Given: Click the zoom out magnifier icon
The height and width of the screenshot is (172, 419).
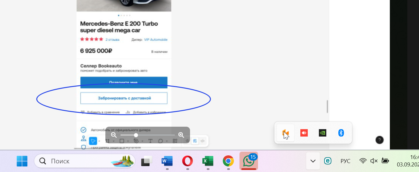Looking at the screenshot, I should click(114, 135).
